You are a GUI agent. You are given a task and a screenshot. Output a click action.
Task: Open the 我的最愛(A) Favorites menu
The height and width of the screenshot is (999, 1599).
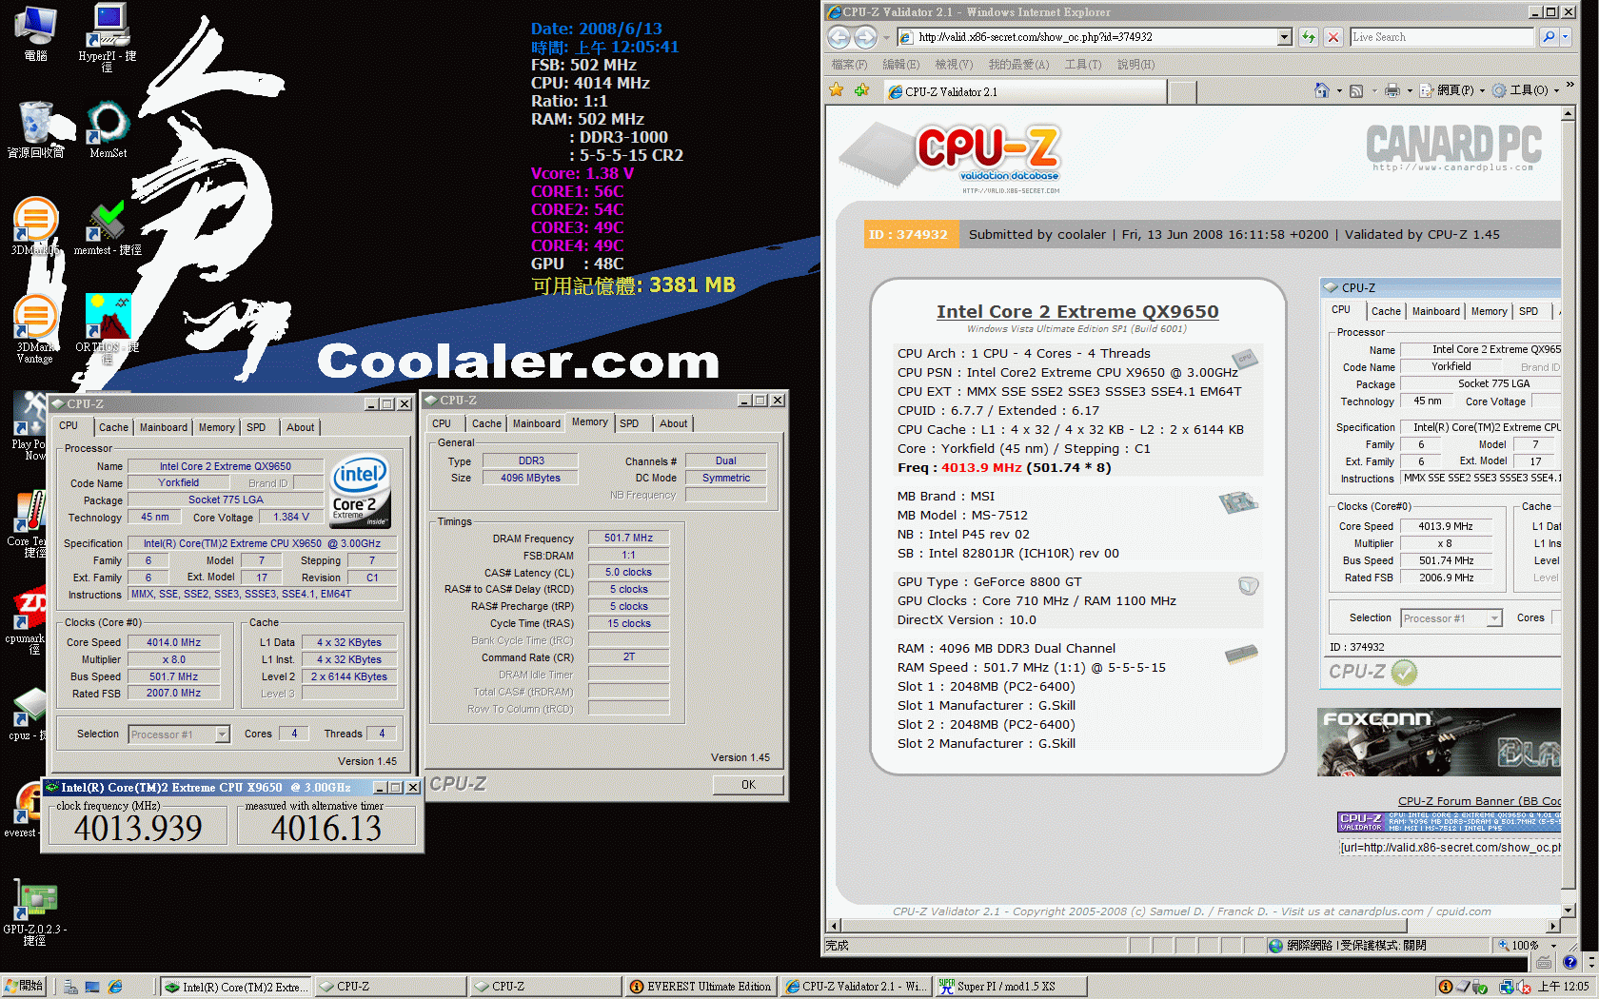[x=1018, y=65]
